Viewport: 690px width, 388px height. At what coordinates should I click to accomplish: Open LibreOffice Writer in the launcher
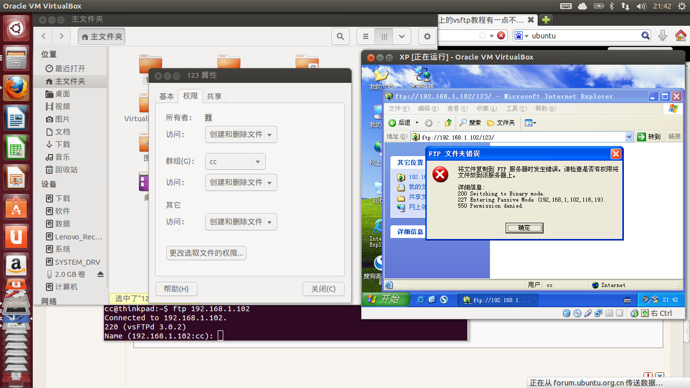tap(16, 119)
